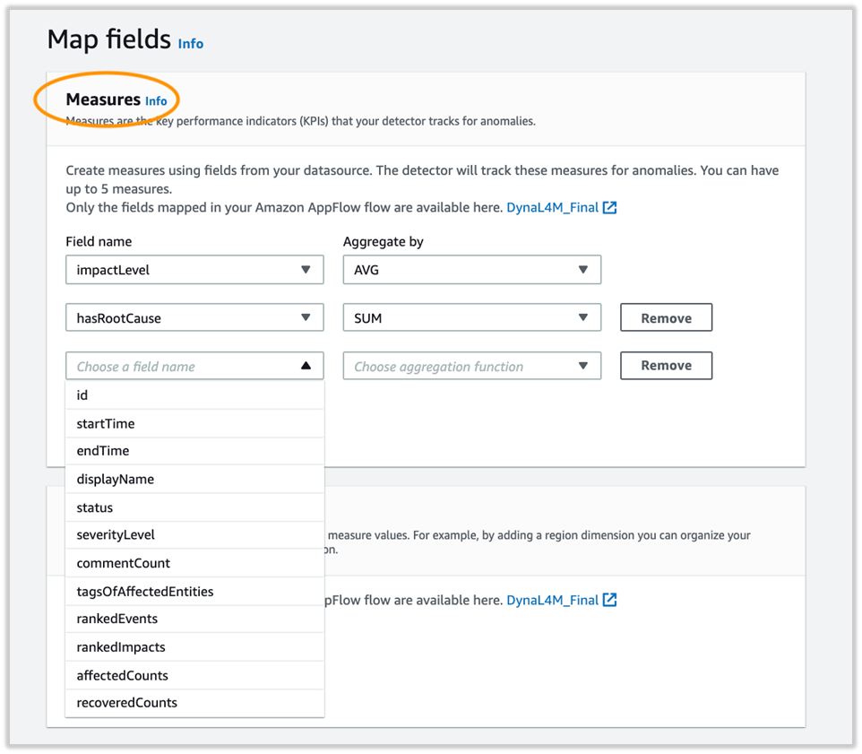This screenshot has height=754, width=862.
Task: Open the Info link next to Map fields
Action: click(191, 43)
